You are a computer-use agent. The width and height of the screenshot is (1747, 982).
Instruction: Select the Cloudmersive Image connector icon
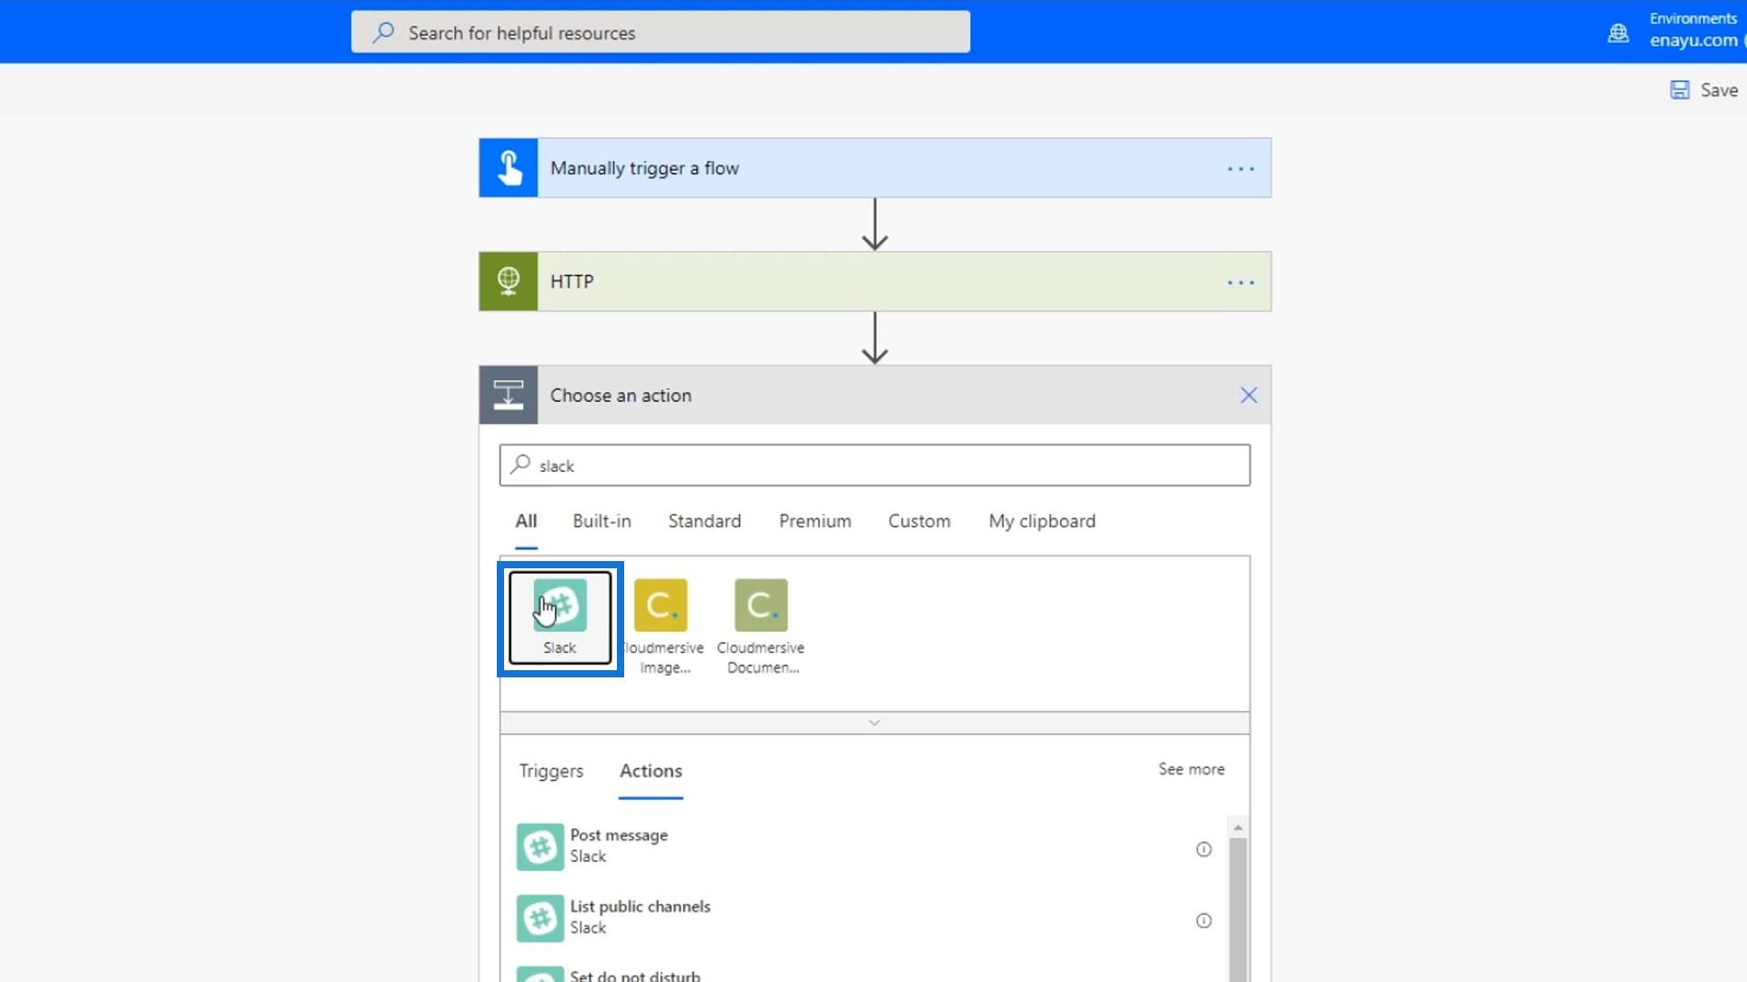661,606
